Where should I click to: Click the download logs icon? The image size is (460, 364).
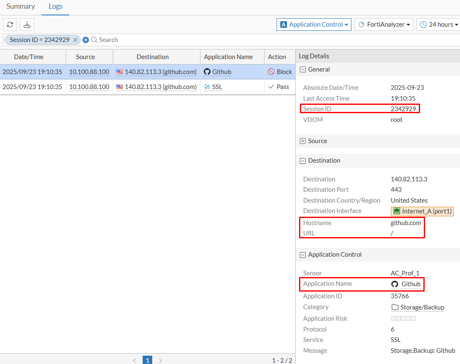point(27,25)
